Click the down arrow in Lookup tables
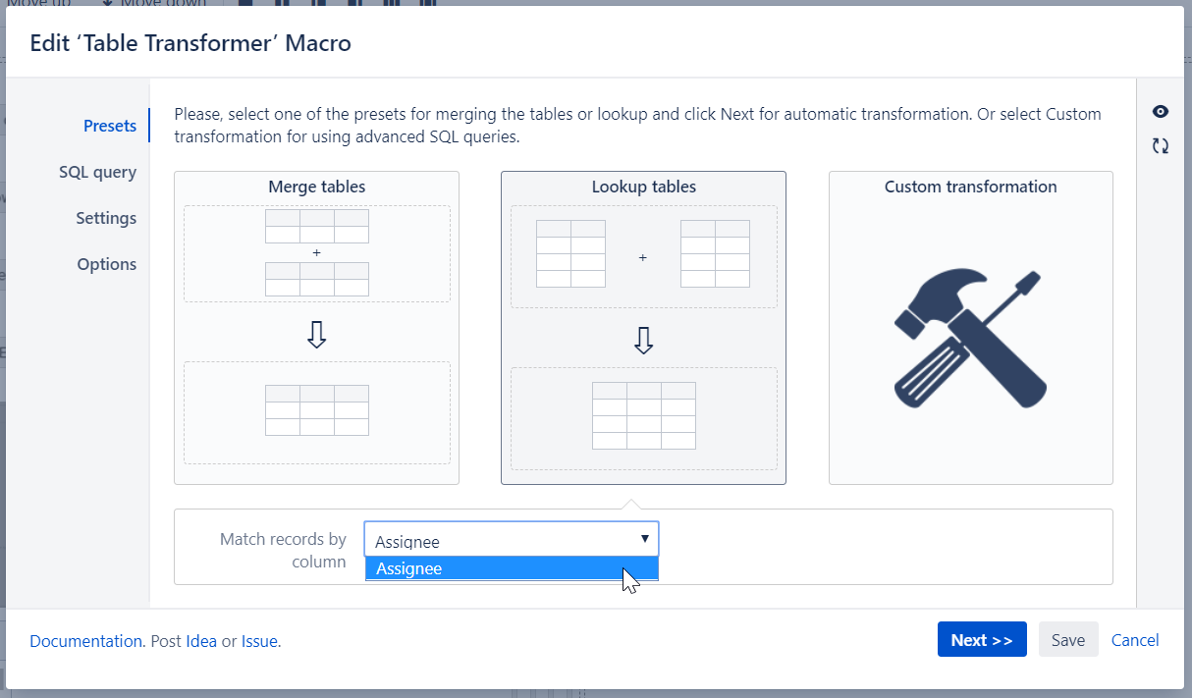 [643, 340]
